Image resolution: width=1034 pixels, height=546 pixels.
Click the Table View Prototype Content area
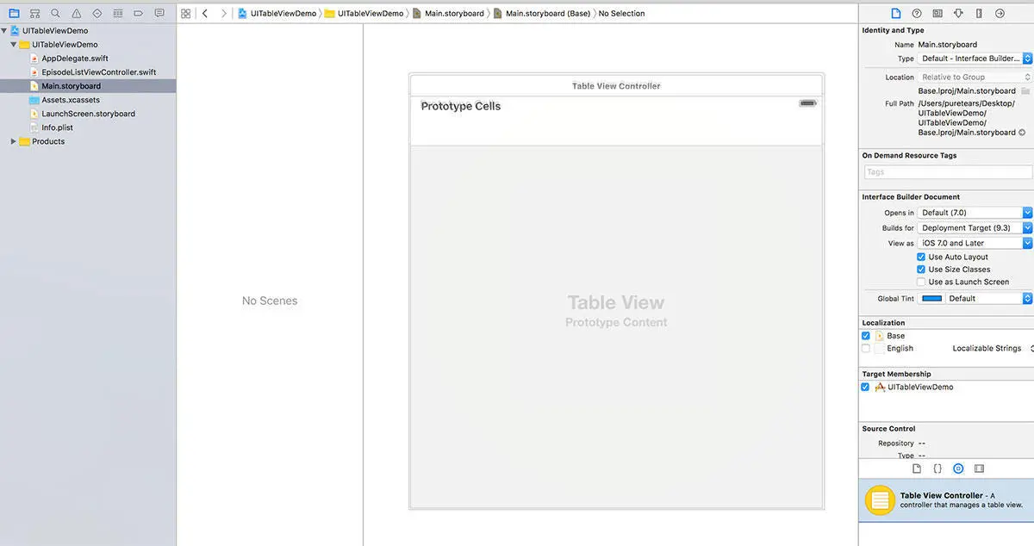(x=616, y=327)
